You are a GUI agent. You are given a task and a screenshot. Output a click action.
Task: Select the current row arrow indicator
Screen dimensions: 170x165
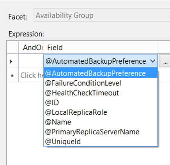11,61
